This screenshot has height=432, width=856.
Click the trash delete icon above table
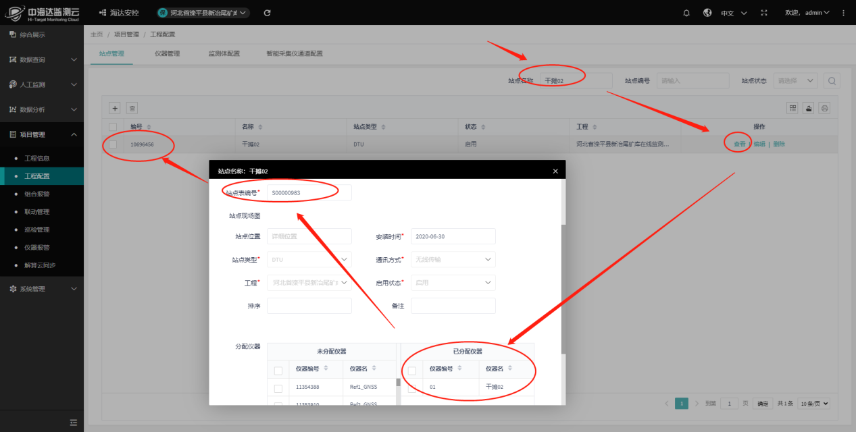click(x=132, y=108)
